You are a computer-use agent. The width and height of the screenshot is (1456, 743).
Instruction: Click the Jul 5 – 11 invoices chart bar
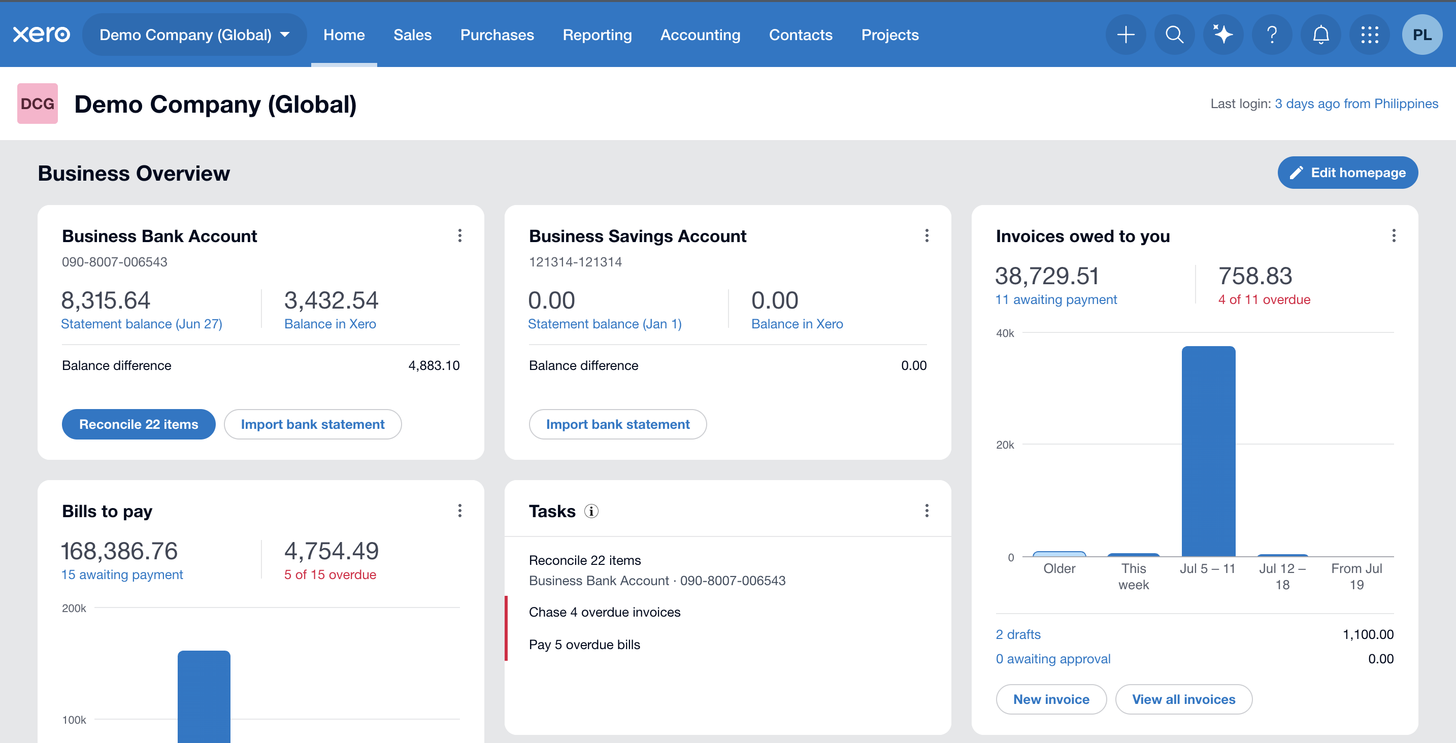pyautogui.click(x=1208, y=452)
